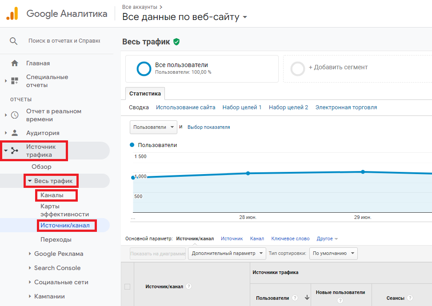Switch to the Использование сайта tab
Viewport: 432px width, 306px height.
(185, 107)
